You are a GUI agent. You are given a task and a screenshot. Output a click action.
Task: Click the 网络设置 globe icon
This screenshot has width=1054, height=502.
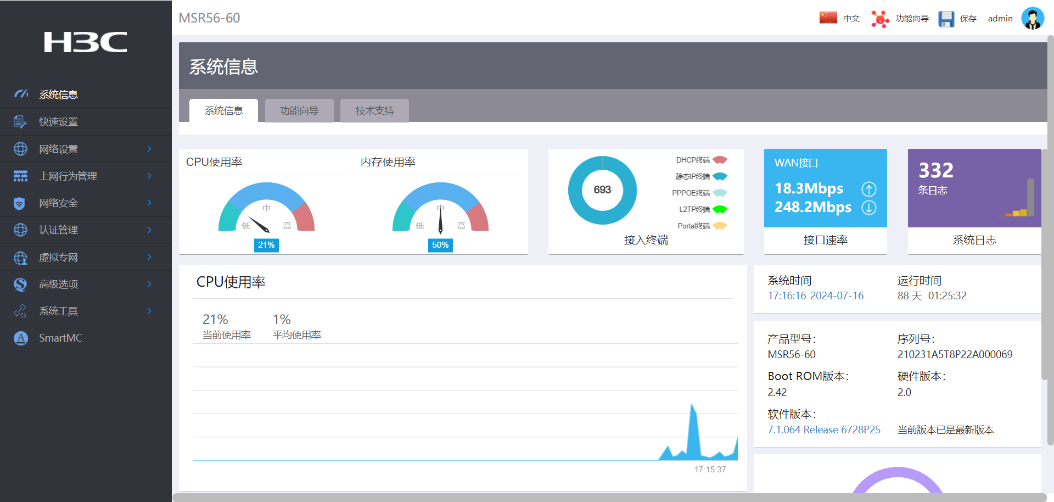tap(21, 149)
